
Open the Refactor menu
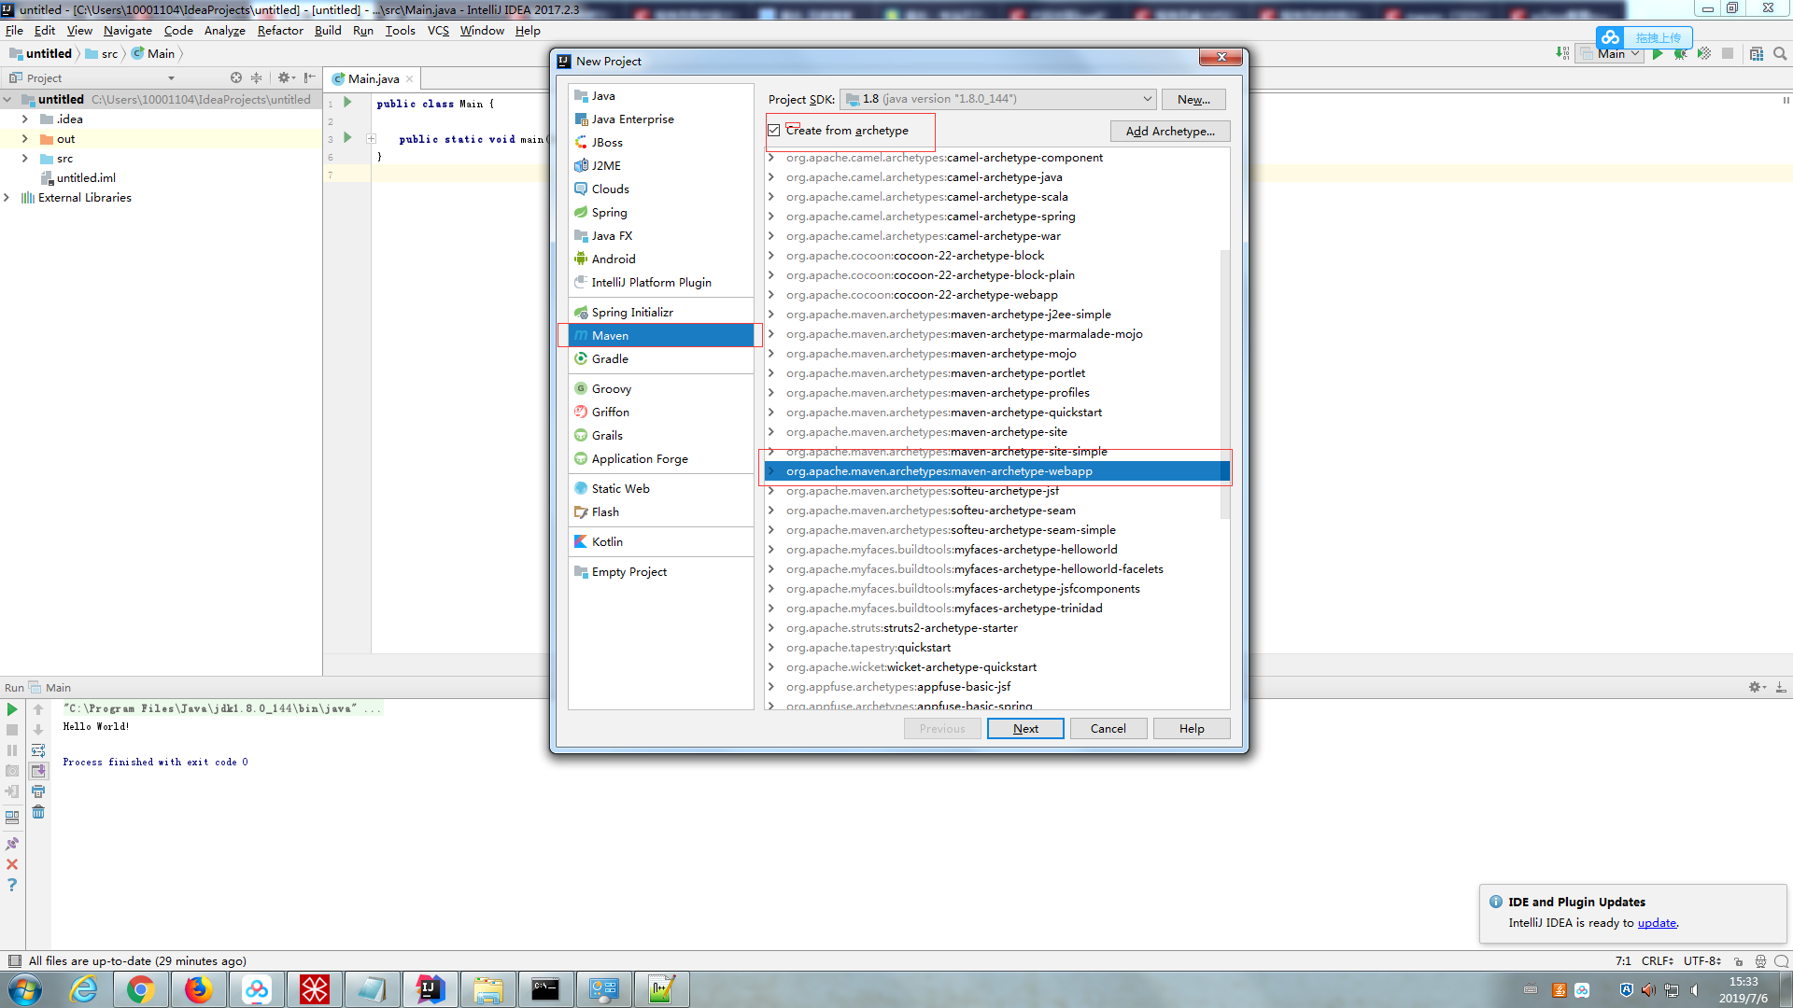(279, 31)
